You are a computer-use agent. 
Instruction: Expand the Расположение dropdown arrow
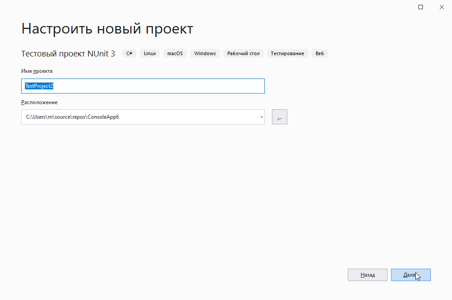pyautogui.click(x=261, y=117)
